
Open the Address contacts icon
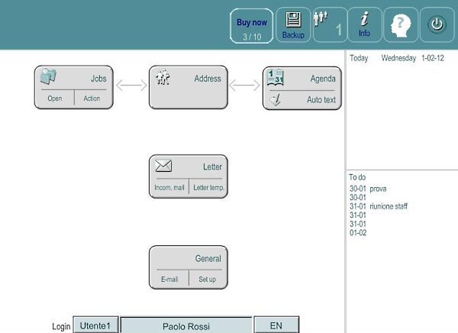(162, 78)
